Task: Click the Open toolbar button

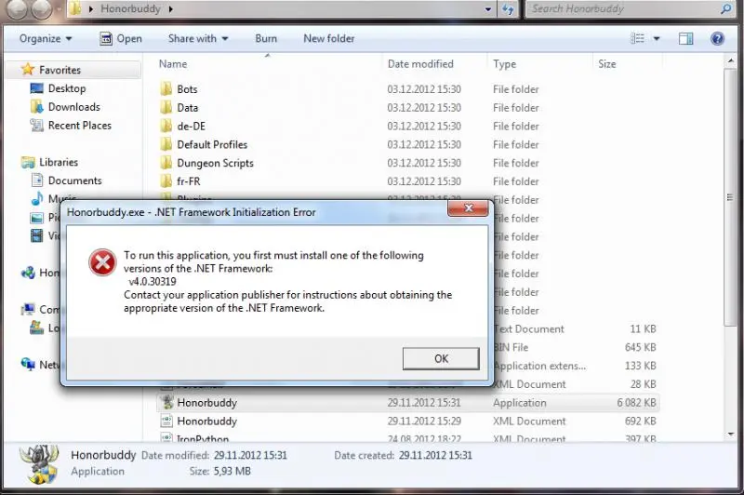Action: (121, 38)
